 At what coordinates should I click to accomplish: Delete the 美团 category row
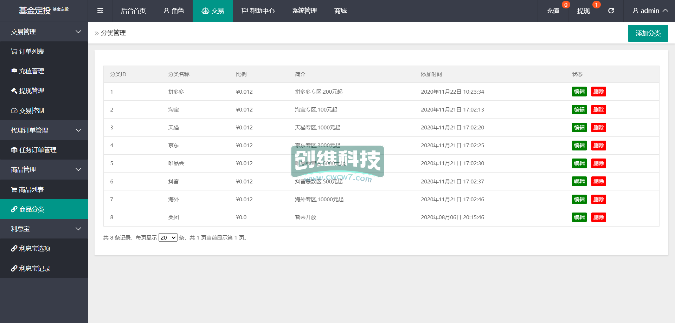point(598,217)
